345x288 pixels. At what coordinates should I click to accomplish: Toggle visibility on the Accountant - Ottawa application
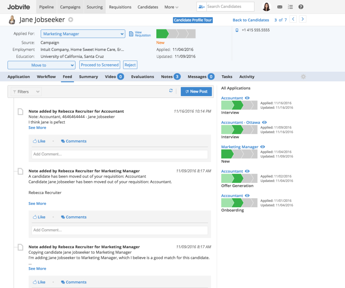(x=264, y=122)
